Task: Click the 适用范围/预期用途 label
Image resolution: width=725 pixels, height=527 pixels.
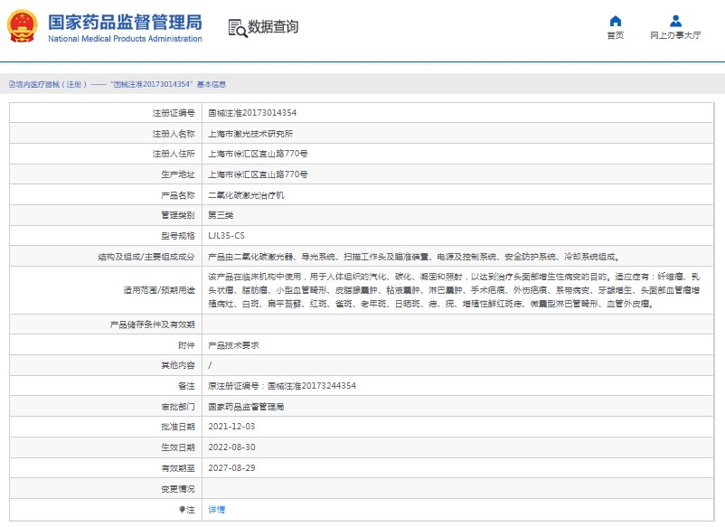Action: [159, 290]
